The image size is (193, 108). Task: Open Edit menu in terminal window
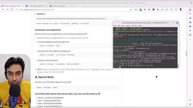point(119,26)
